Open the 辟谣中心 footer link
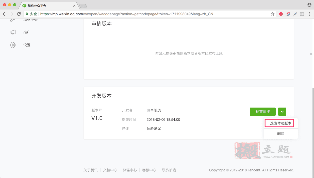This screenshot has height=178, width=314. click(130, 170)
